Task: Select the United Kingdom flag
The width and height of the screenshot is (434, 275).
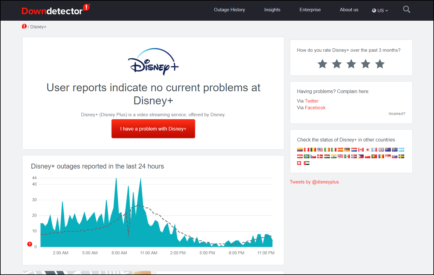Action: [x=381, y=150]
